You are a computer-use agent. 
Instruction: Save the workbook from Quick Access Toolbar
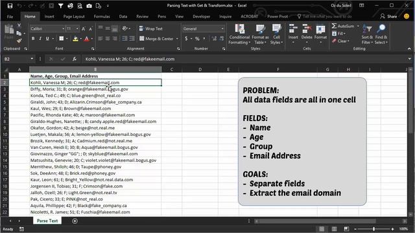tap(10, 6)
